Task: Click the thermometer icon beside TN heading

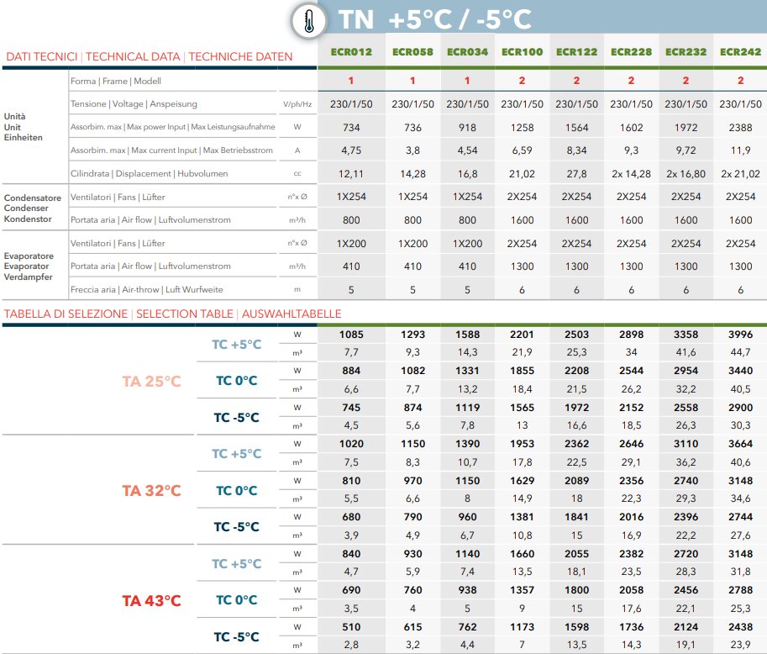Action: (x=308, y=22)
